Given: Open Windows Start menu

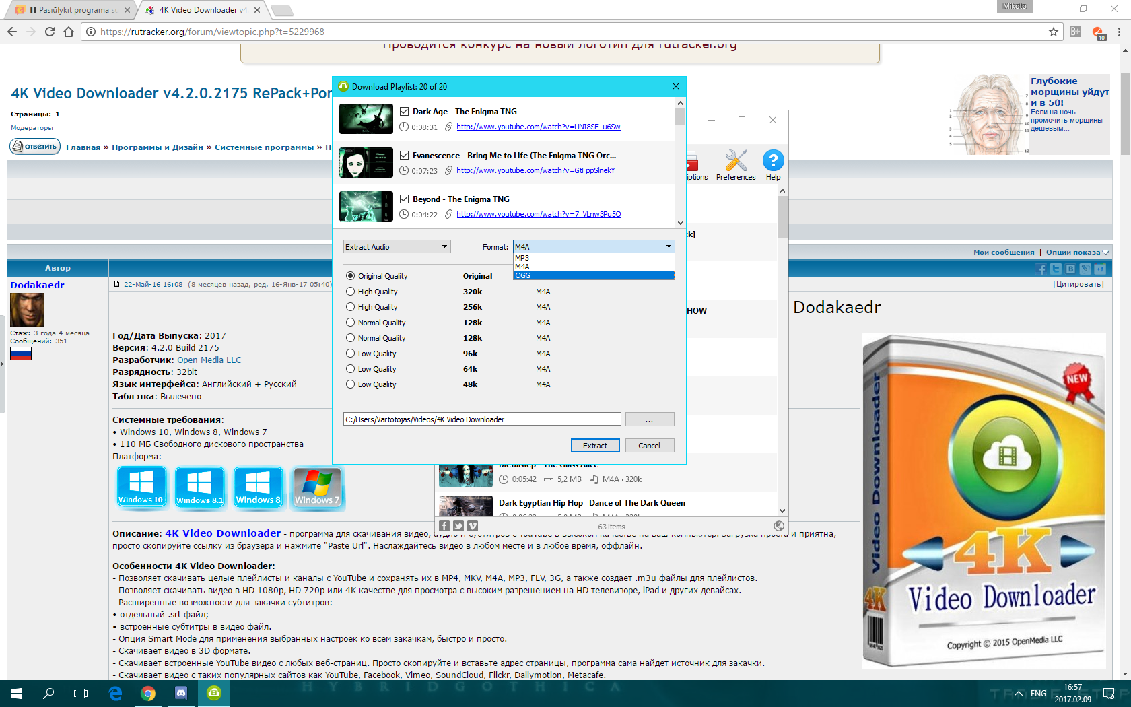Looking at the screenshot, I should coord(16,693).
